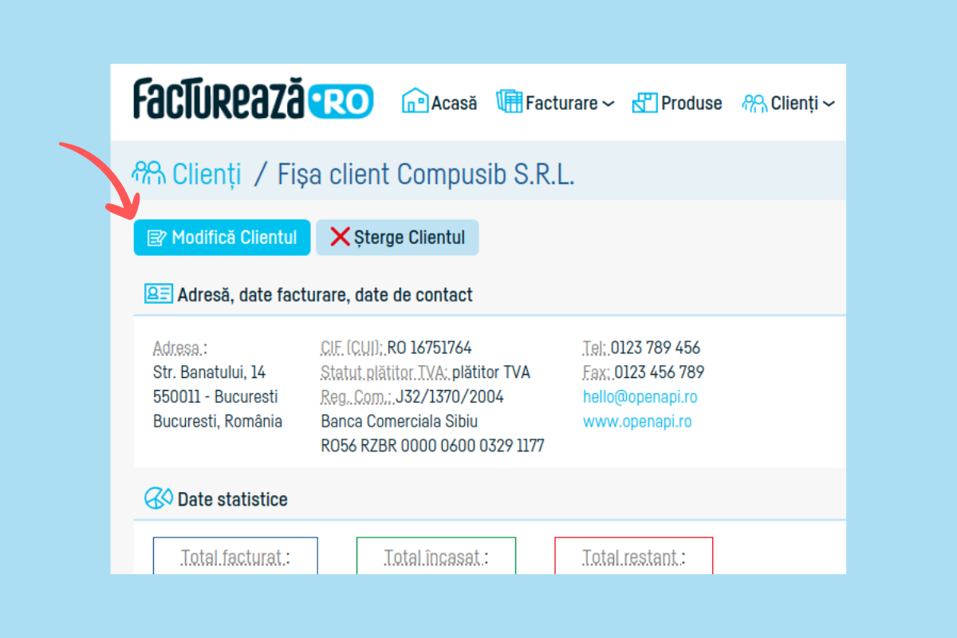The height and width of the screenshot is (638, 957).
Task: Open the hello@openapi.ro email link
Action: (640, 397)
